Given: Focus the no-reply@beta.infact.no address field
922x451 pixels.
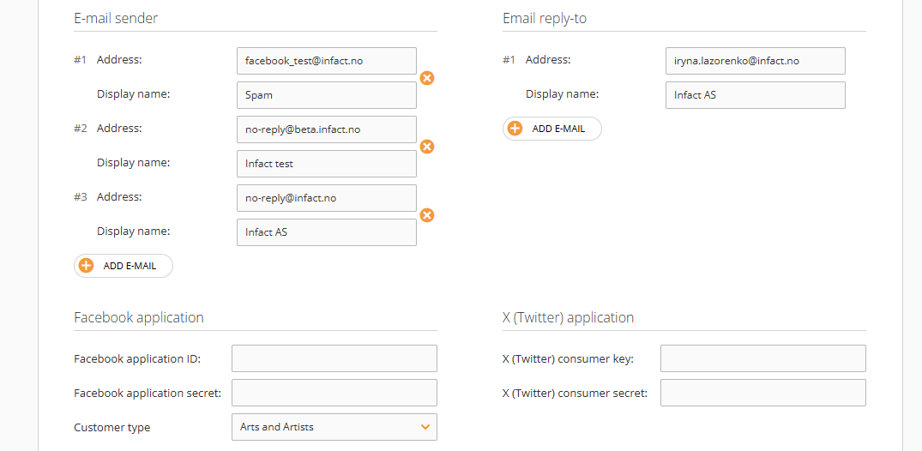Looking at the screenshot, I should (x=327, y=129).
